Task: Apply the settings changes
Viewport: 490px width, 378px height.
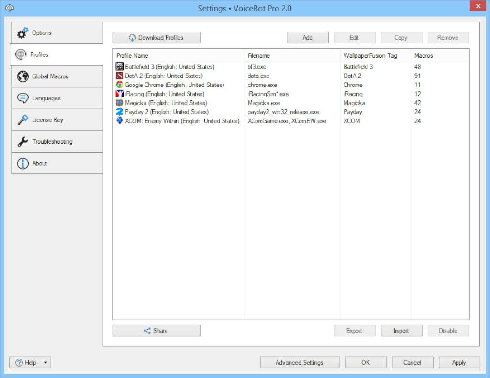Action: tap(459, 362)
